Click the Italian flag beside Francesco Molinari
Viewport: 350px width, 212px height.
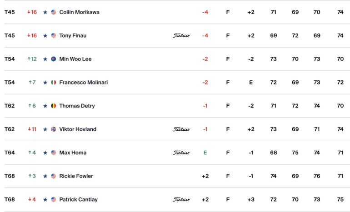pyautogui.click(x=54, y=83)
